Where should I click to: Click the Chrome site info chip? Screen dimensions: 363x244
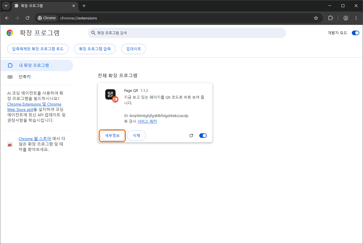(x=47, y=18)
